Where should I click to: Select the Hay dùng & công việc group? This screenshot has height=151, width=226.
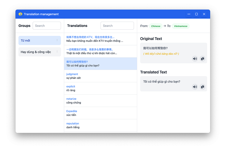(x=40, y=52)
